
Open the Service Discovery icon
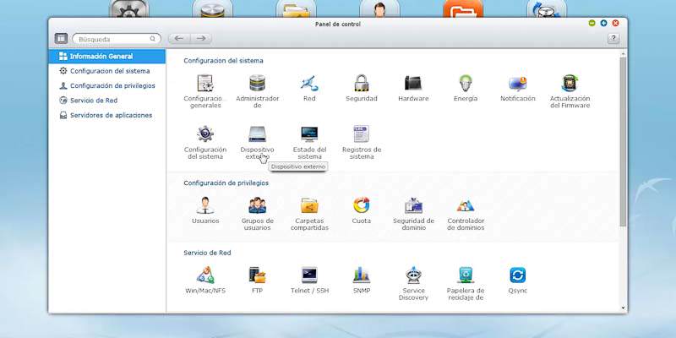pyautogui.click(x=413, y=275)
